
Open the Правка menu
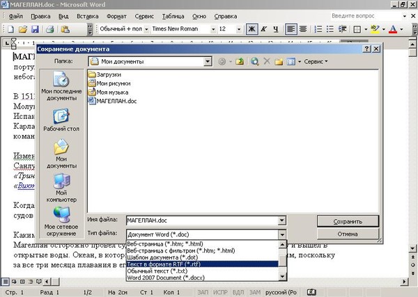40,16
